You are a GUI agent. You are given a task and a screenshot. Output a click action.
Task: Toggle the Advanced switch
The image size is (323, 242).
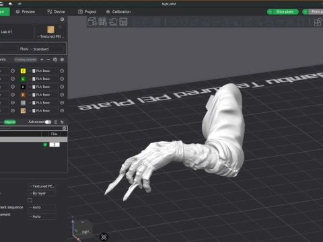pyautogui.click(x=48, y=122)
